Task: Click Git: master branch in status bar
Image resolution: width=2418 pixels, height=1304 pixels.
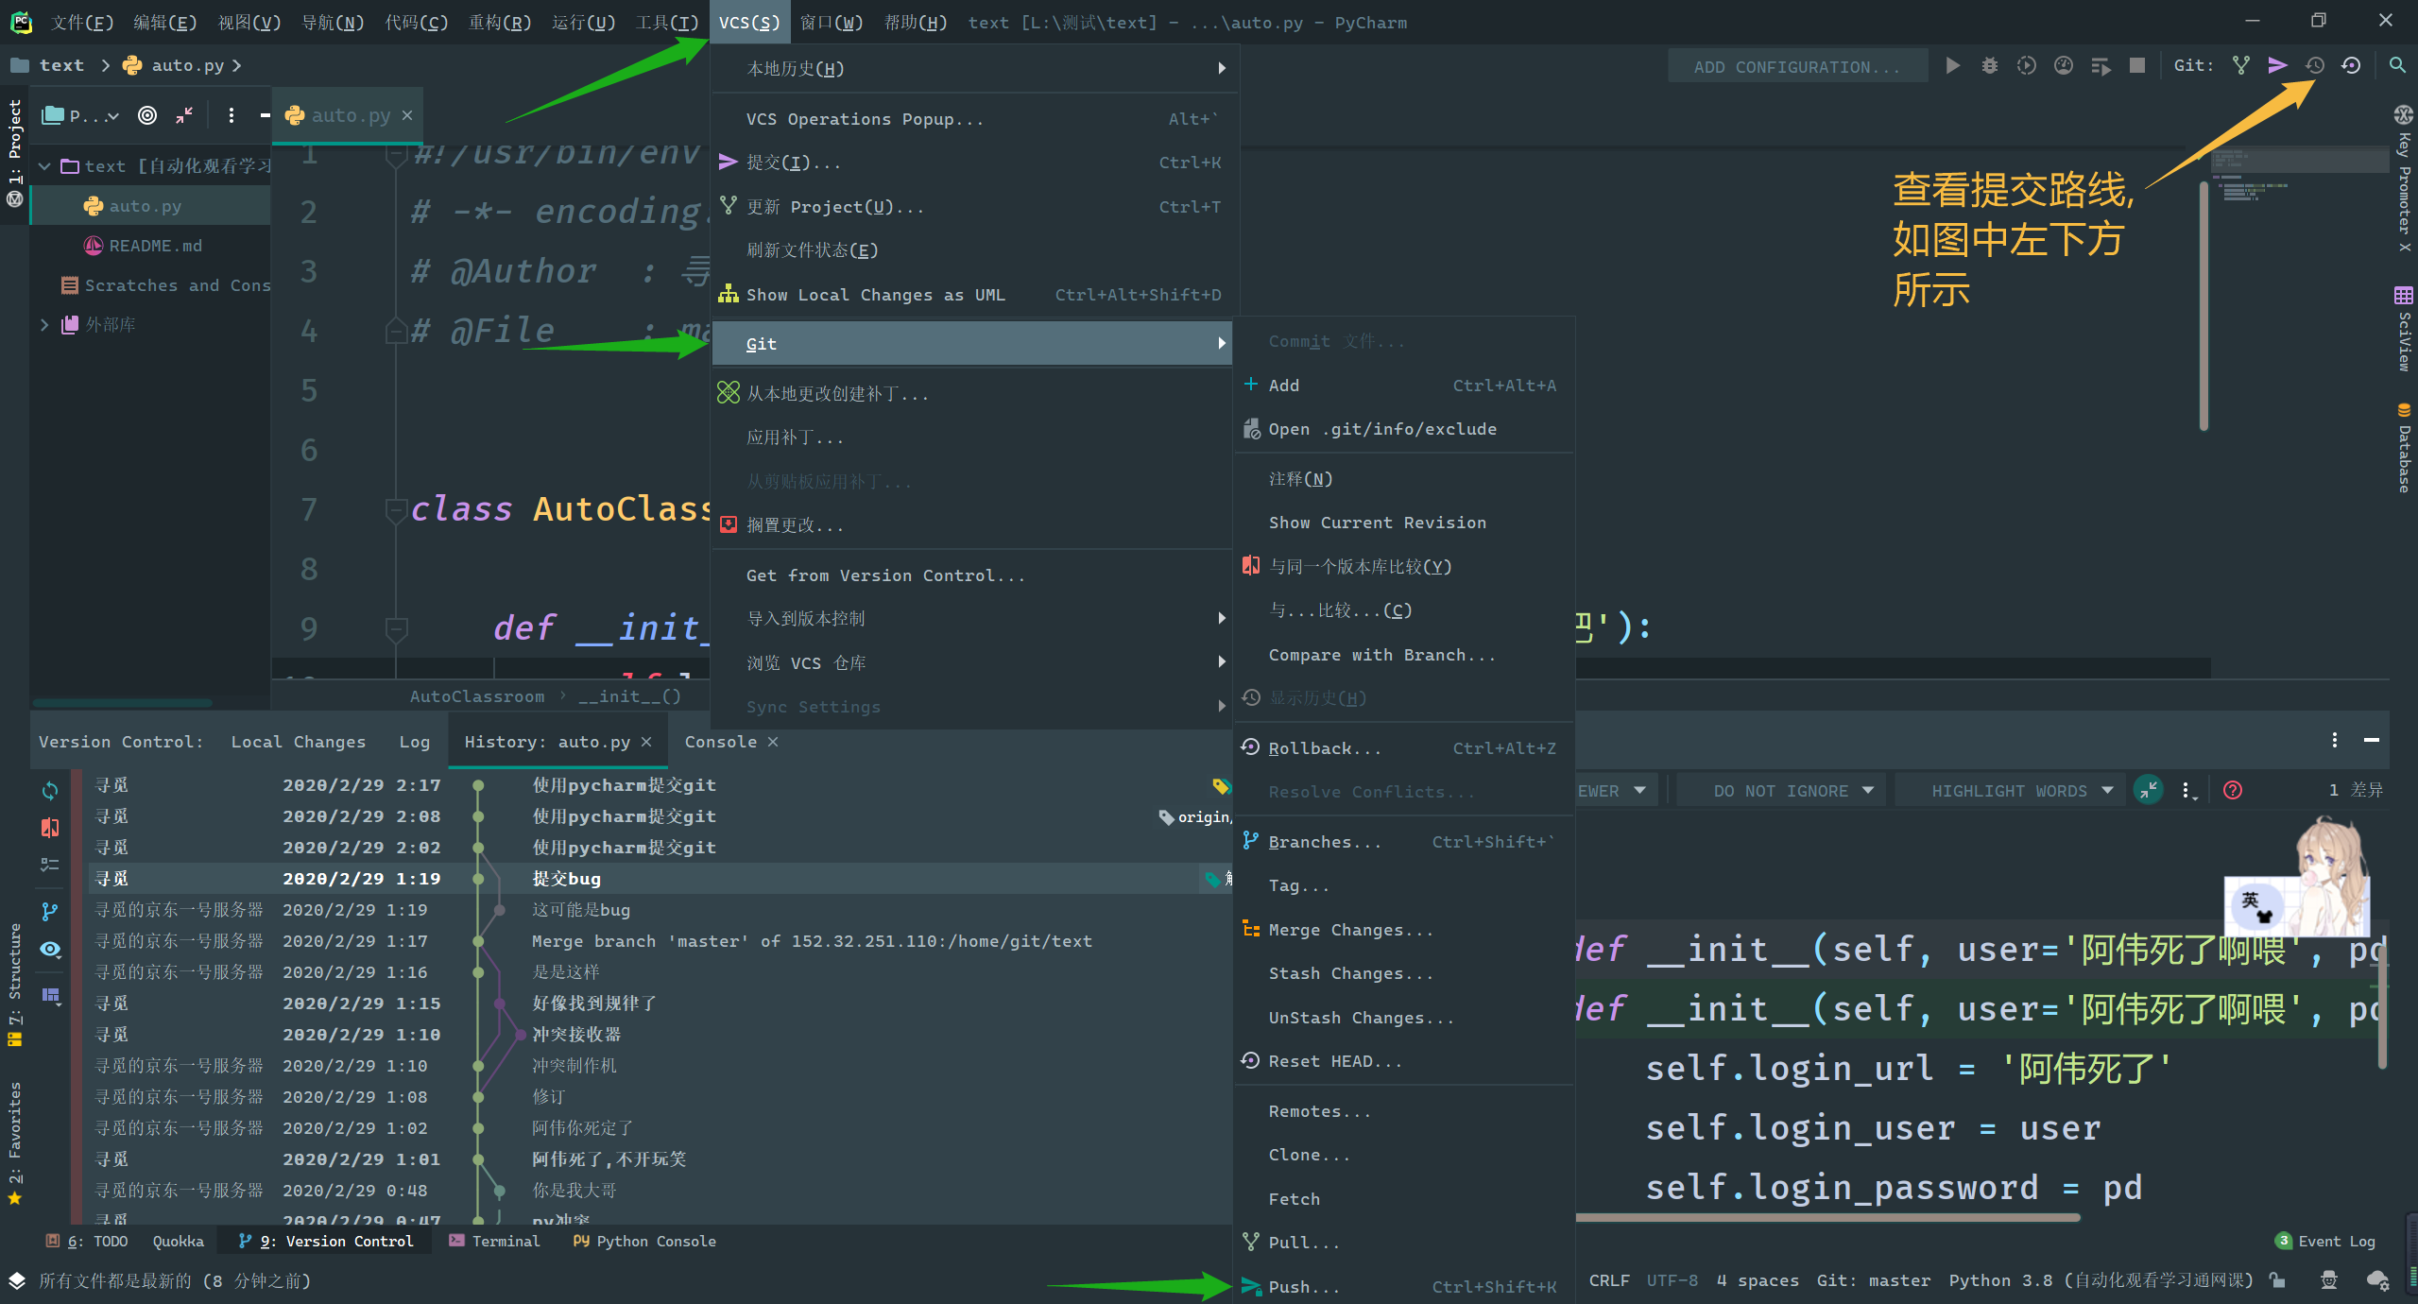Action: pyautogui.click(x=1873, y=1280)
